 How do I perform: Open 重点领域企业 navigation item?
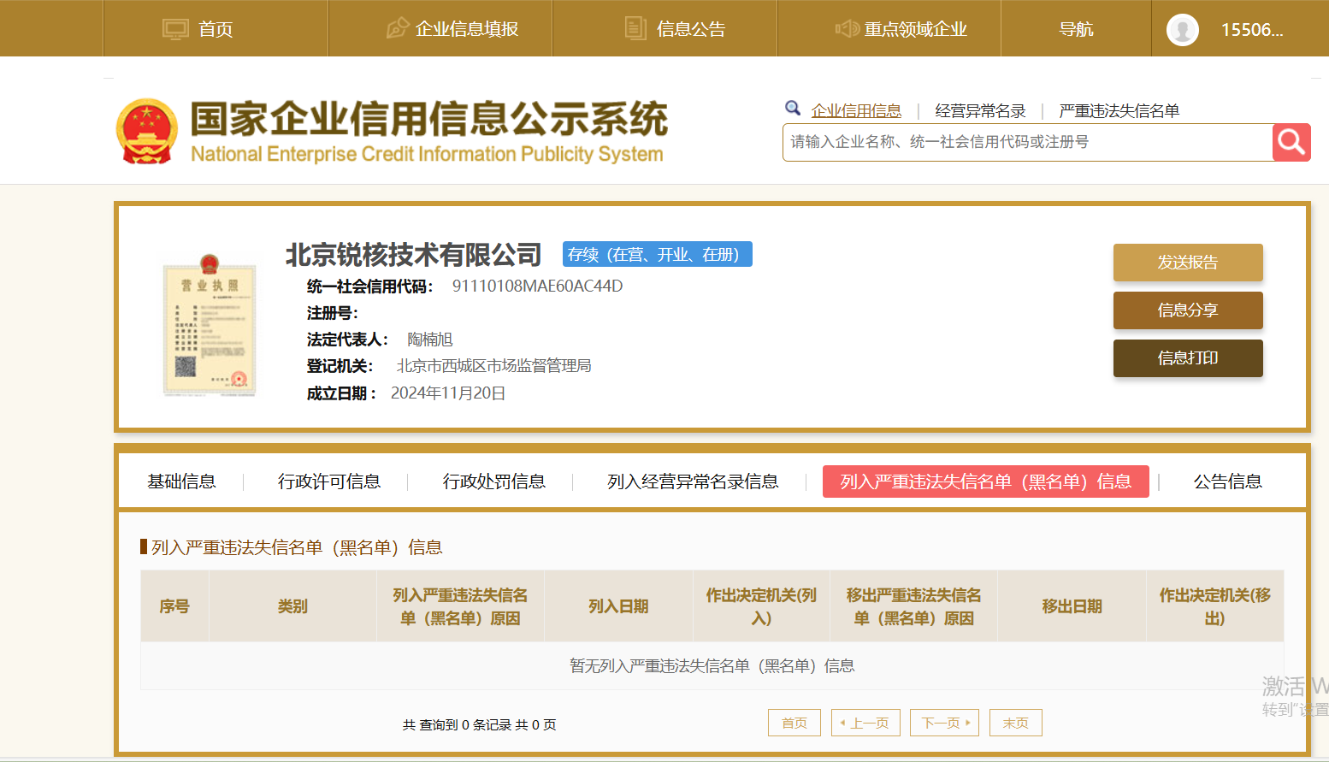[901, 29]
